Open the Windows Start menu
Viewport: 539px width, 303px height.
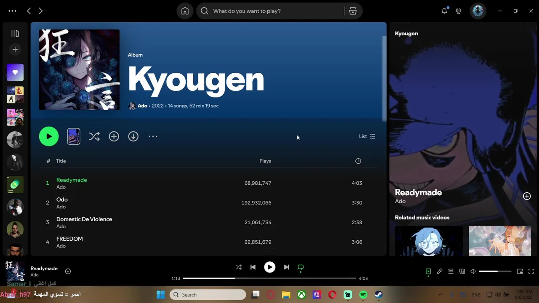[x=160, y=295]
